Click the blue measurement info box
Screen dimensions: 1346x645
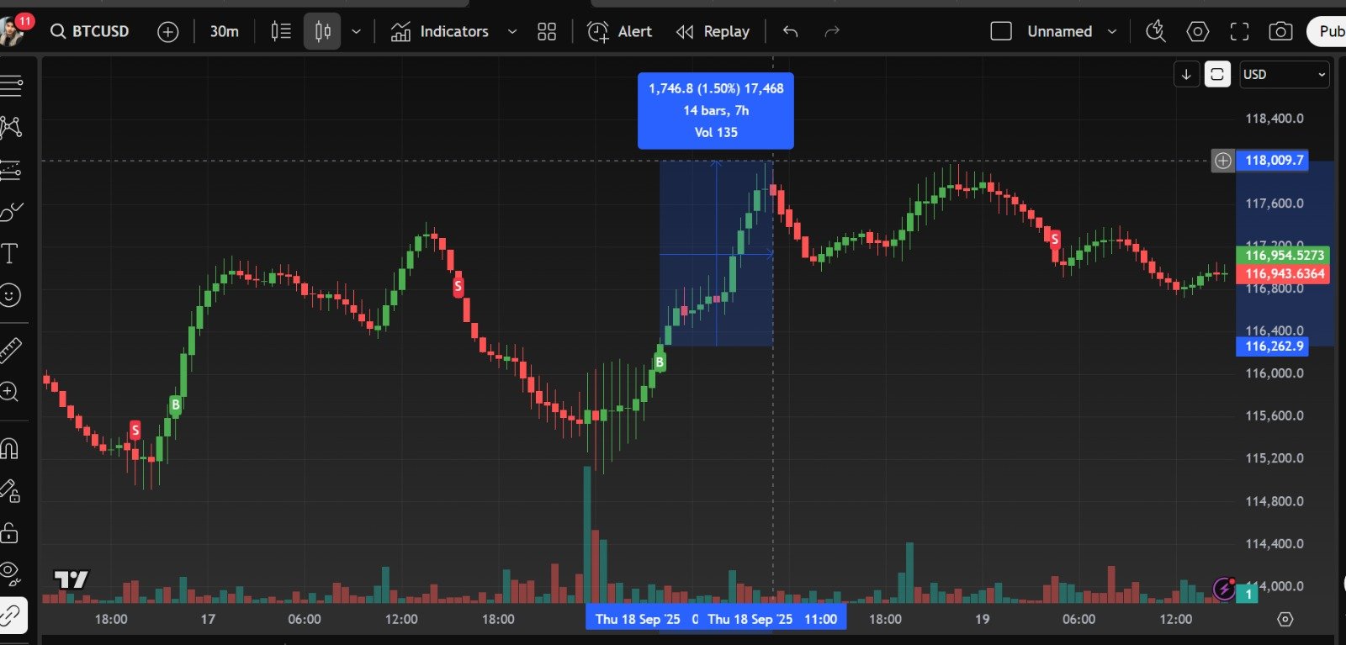point(715,110)
